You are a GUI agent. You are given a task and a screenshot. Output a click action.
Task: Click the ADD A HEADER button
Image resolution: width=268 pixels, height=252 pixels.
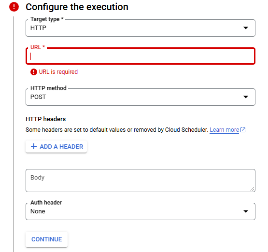coord(56,147)
